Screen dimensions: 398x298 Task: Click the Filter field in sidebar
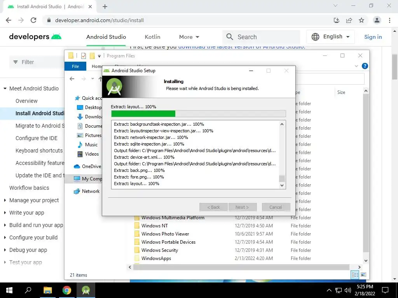(37, 62)
